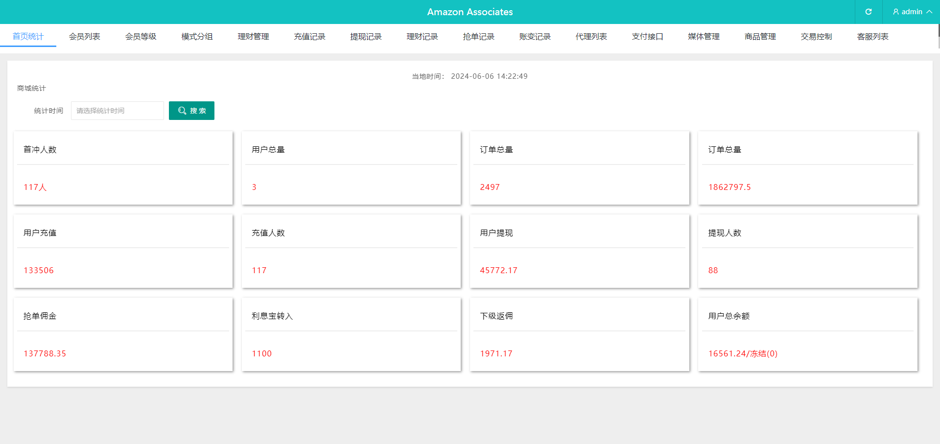
Task: Select the 模式分组 tab
Action: [x=197, y=37]
